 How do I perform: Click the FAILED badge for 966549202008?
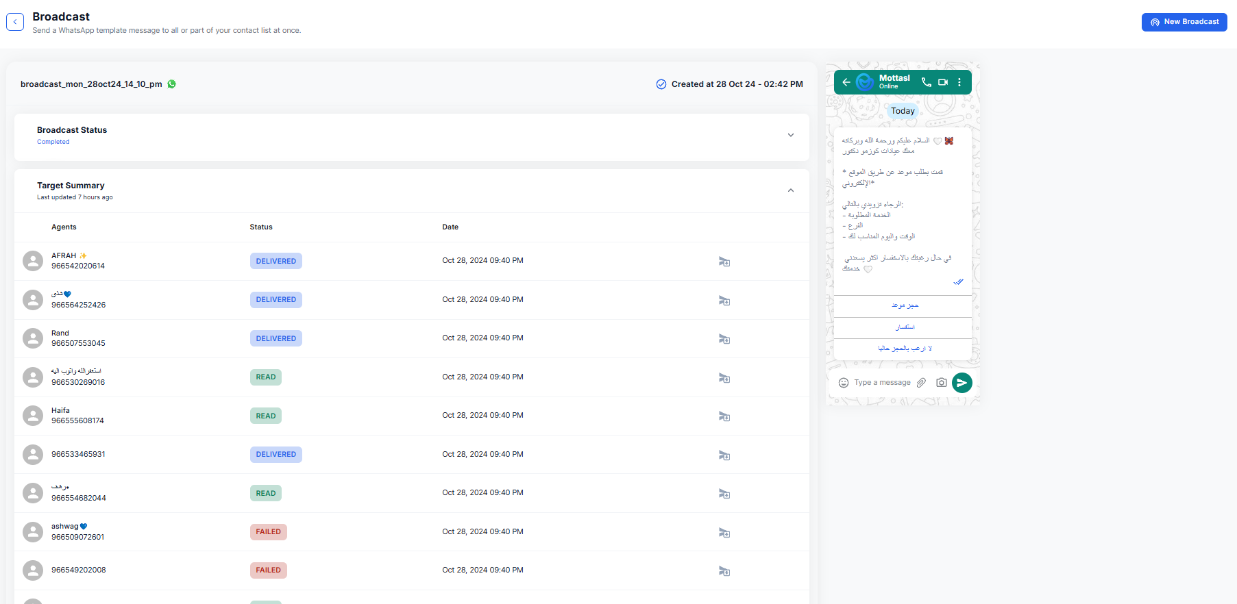click(268, 570)
